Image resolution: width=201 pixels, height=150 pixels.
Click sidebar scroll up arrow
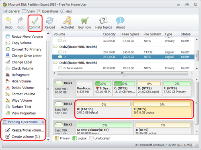[x=48, y=33]
